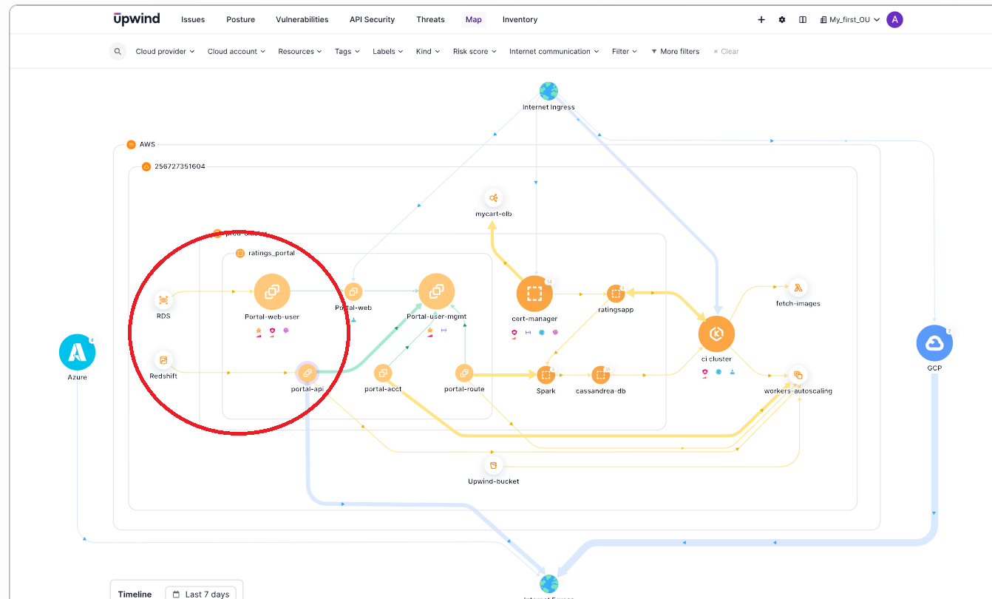The image size is (992, 599).
Task: Select the ci cluster Kubernetes node
Action: click(716, 334)
